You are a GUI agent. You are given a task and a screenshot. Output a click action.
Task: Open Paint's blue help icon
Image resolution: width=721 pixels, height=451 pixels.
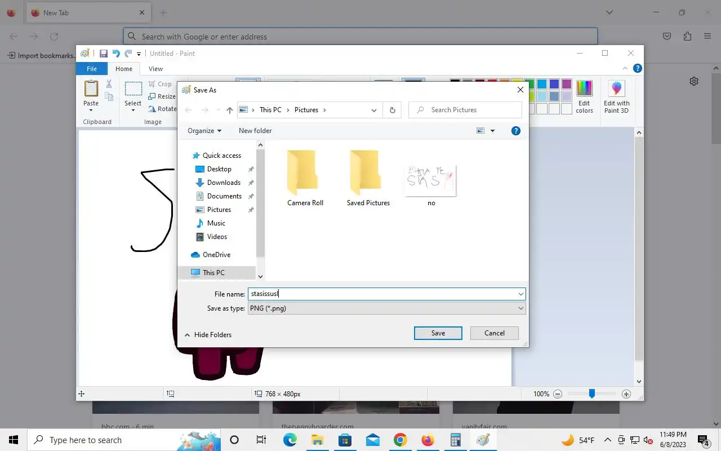tap(637, 69)
